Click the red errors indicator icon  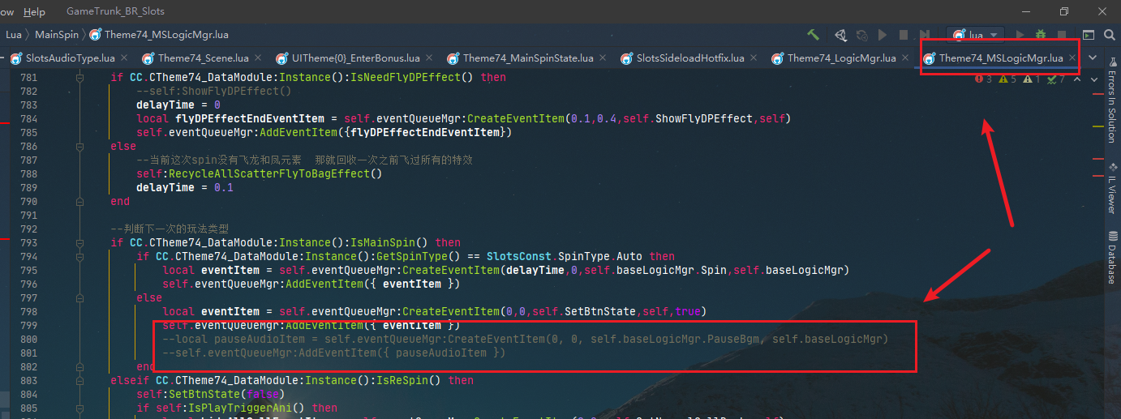click(x=978, y=79)
